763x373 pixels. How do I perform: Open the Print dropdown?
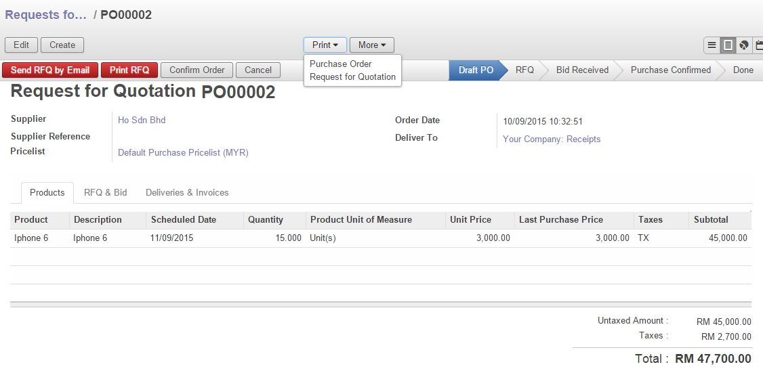coord(325,45)
